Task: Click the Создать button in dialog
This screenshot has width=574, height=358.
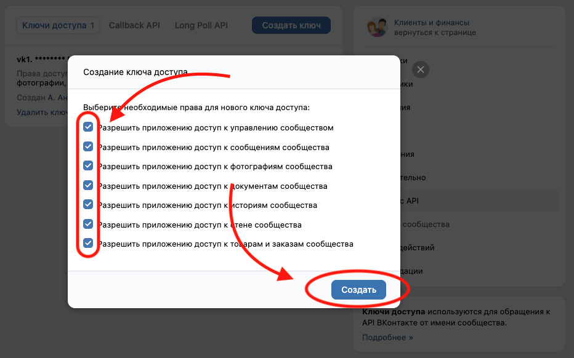Action: tap(358, 290)
